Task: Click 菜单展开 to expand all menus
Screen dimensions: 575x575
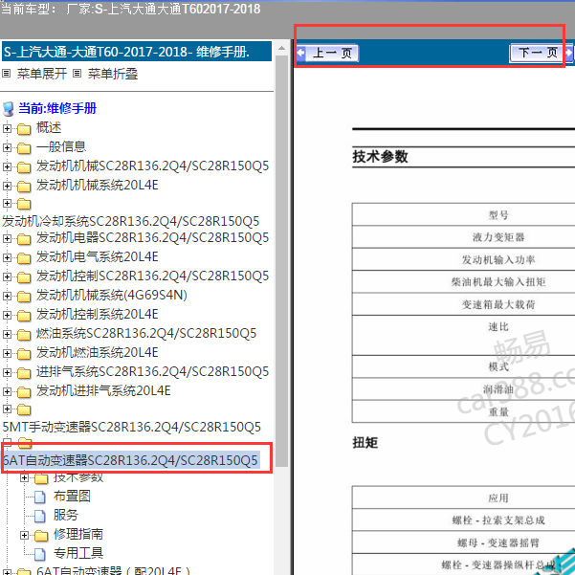Action: 42,74
